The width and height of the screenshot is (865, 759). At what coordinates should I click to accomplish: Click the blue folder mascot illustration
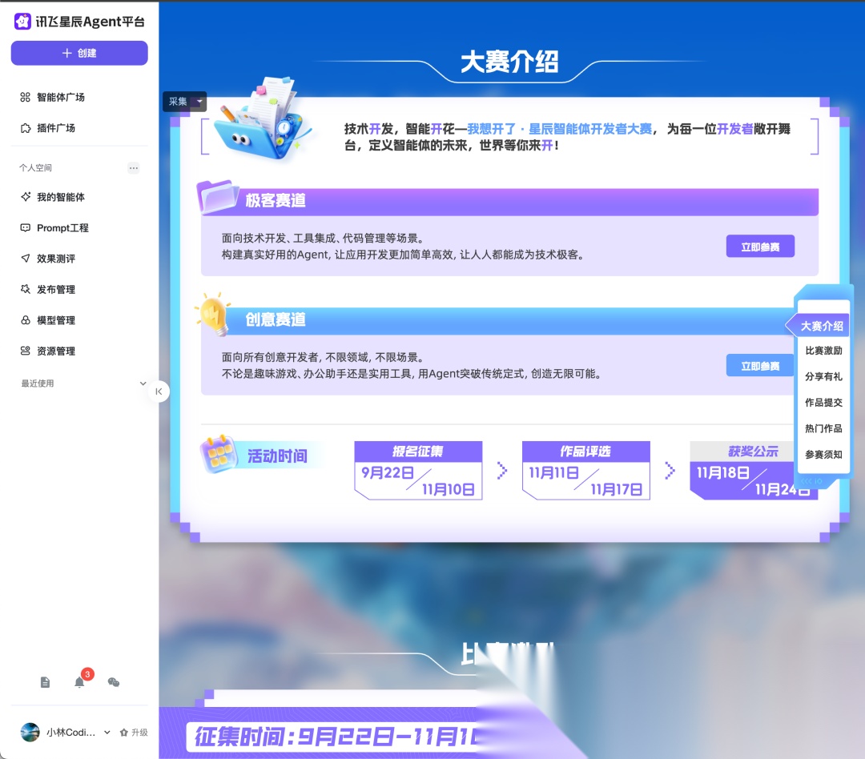264,121
